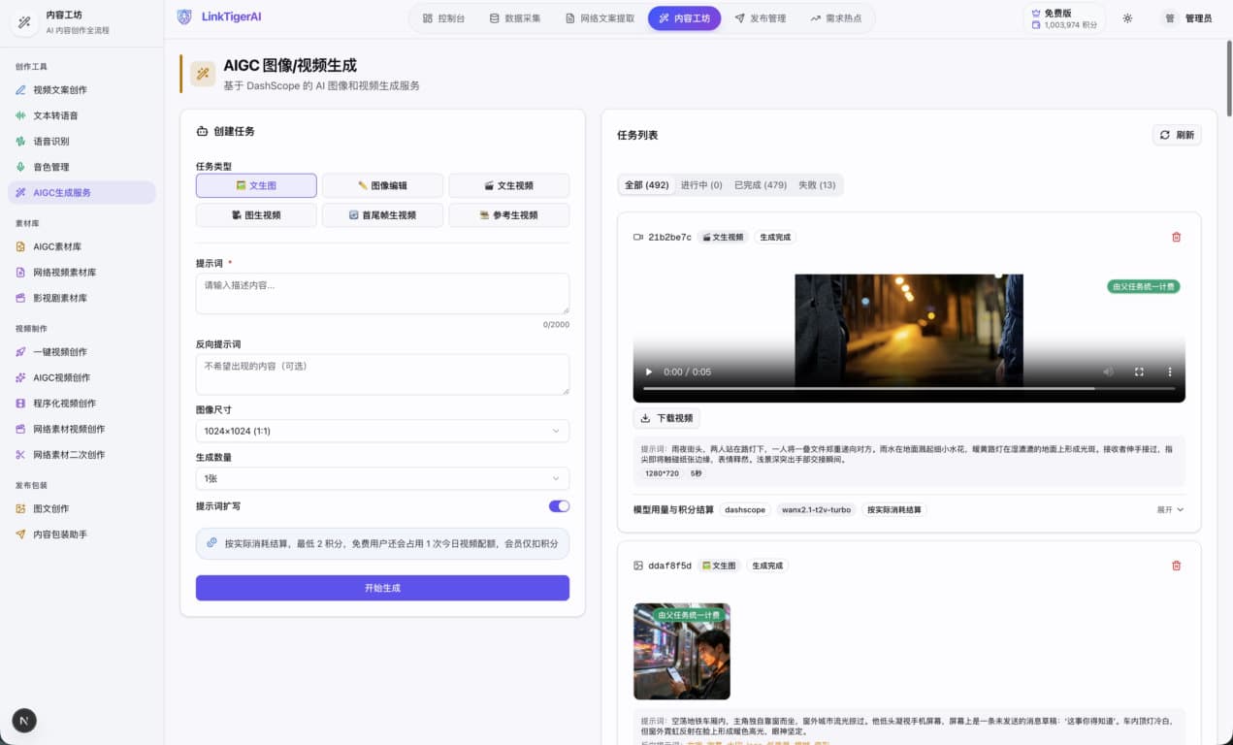1233x745 pixels.
Task: Click the LinkTigerAI logo icon
Action: click(184, 16)
